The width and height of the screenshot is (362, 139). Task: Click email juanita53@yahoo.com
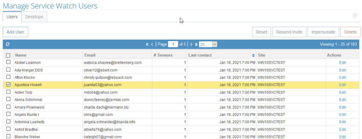coord(103,85)
